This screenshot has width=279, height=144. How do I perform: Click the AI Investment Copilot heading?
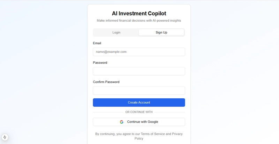139,13
